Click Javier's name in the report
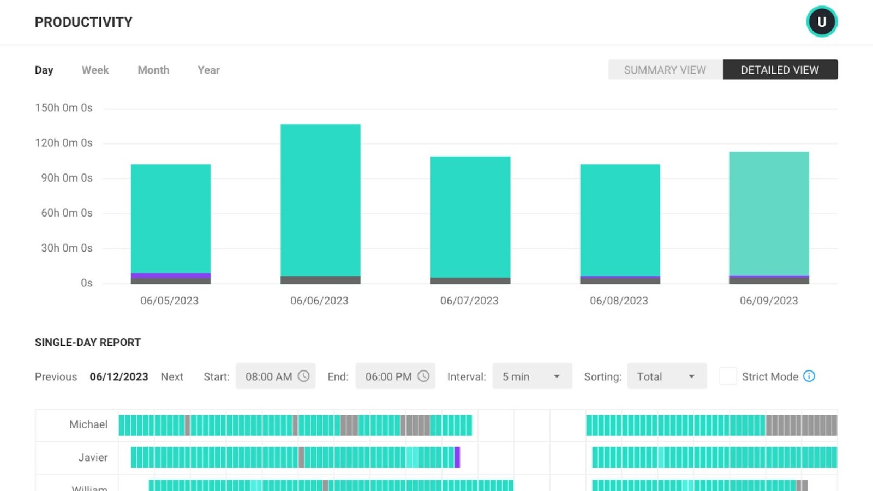This screenshot has width=873, height=491. (93, 458)
